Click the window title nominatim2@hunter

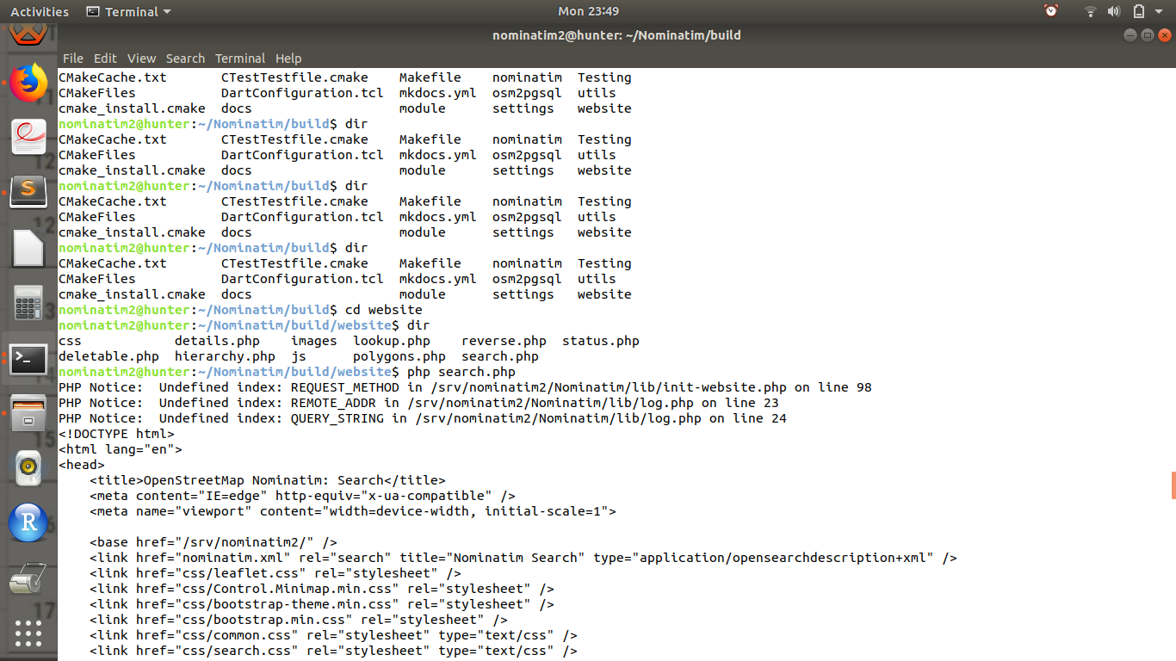point(616,35)
